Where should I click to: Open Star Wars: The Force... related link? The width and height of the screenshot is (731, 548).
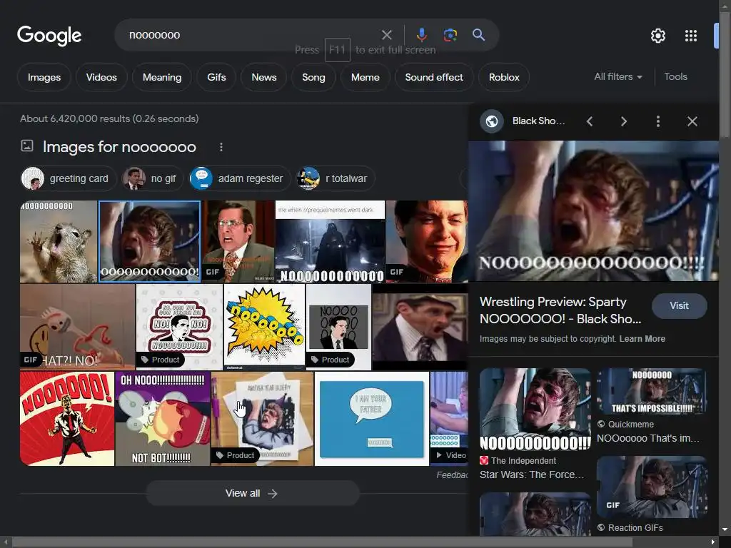coord(531,475)
